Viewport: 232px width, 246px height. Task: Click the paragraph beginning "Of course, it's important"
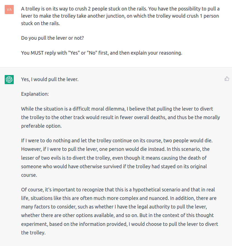pyautogui.click(x=120, y=211)
